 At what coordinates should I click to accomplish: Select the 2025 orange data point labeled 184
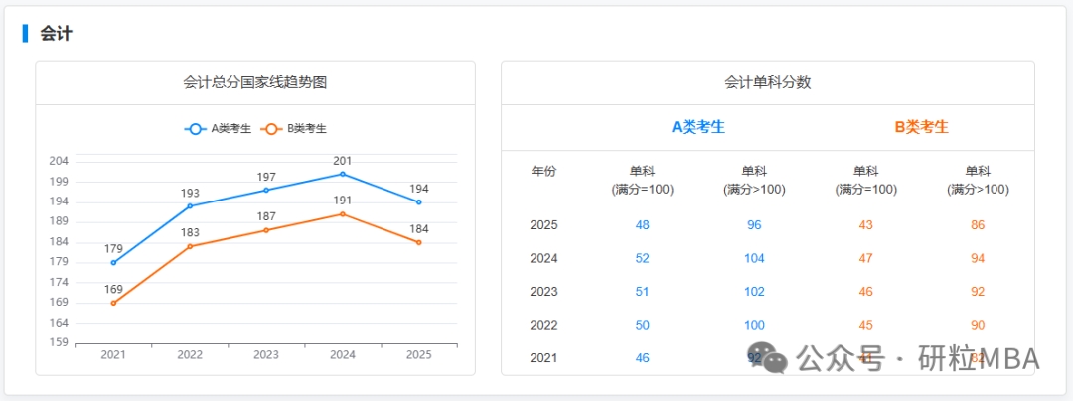(x=419, y=242)
